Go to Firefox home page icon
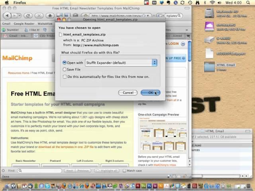This screenshot has height=191, width=255. point(50,16)
